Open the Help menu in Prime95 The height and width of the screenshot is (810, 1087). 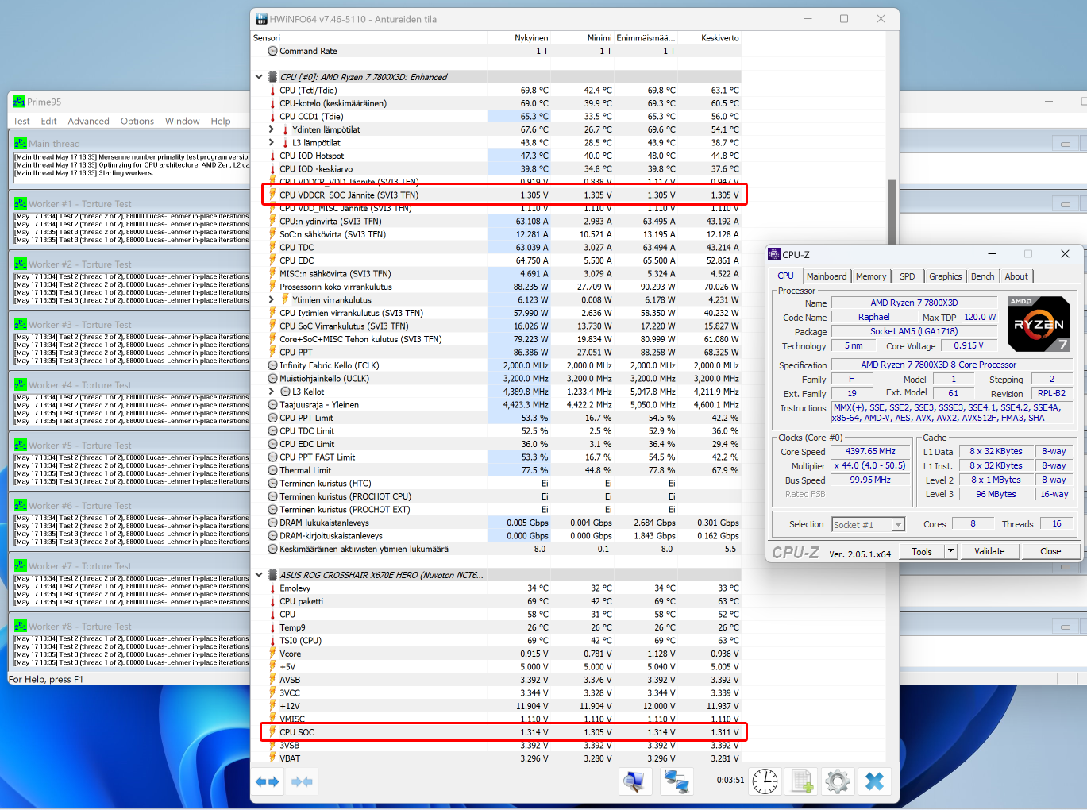pos(221,121)
